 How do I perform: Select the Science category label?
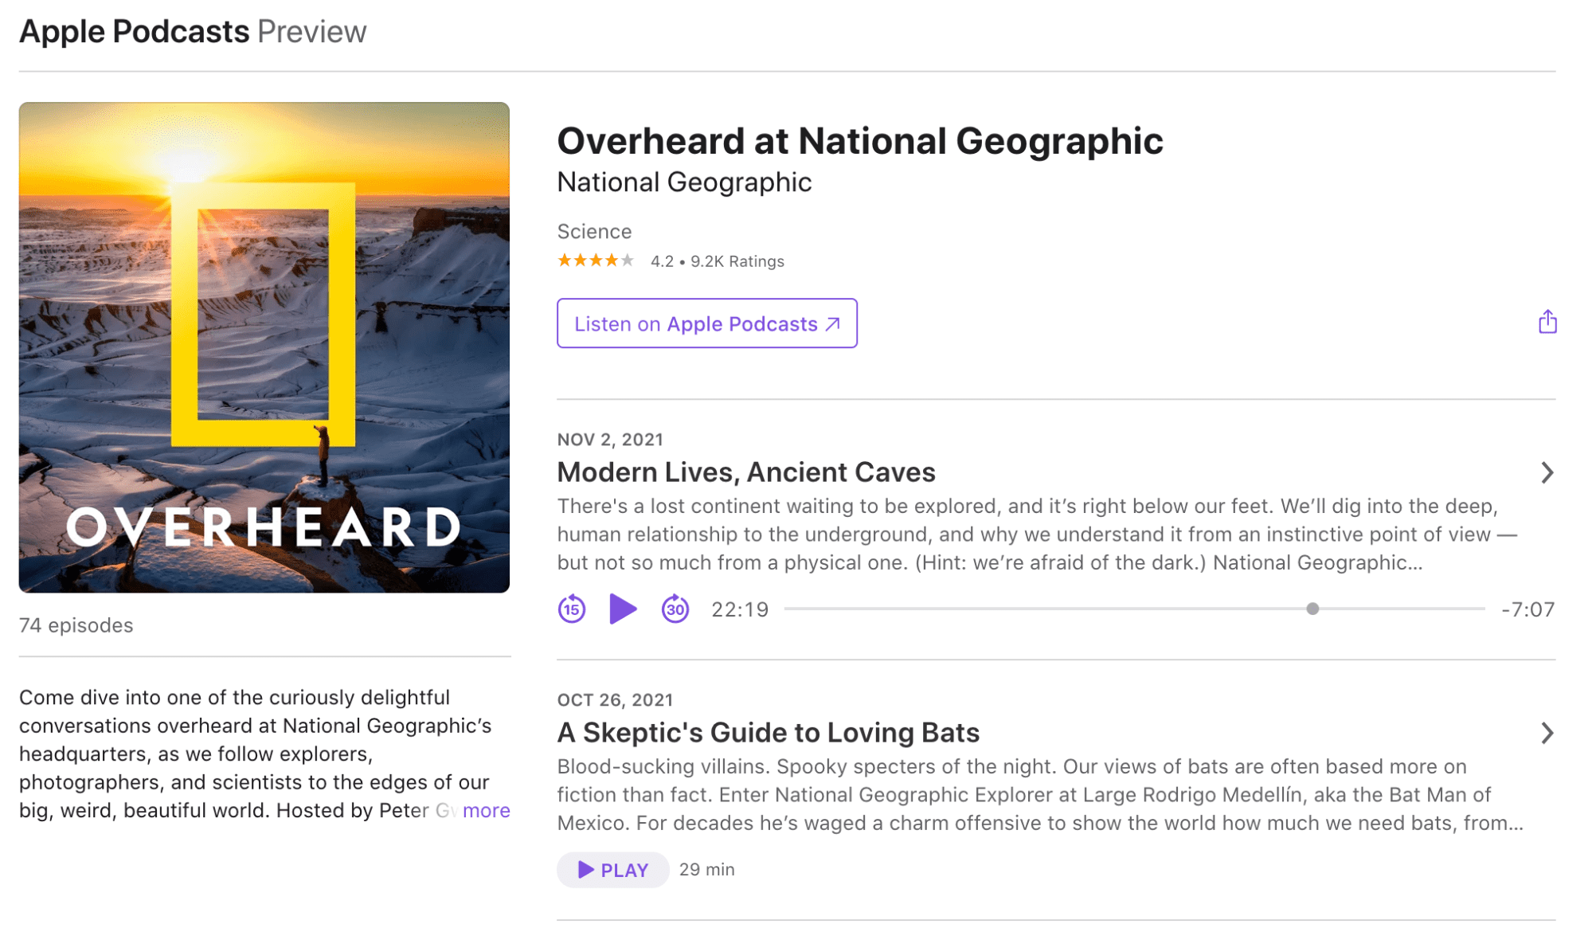point(594,232)
